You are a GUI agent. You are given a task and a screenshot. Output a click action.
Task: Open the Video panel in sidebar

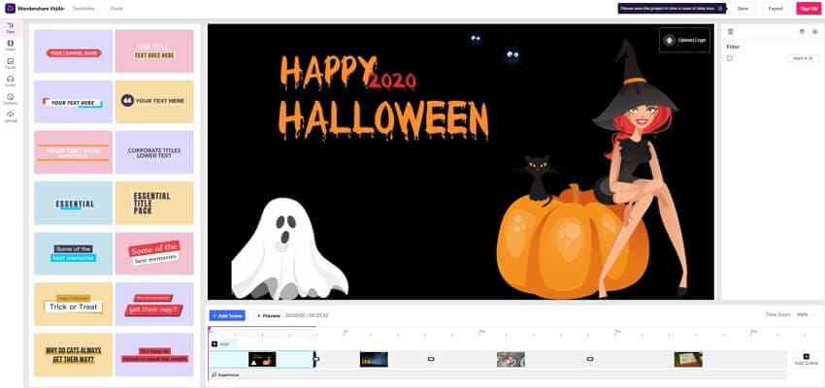click(x=11, y=46)
